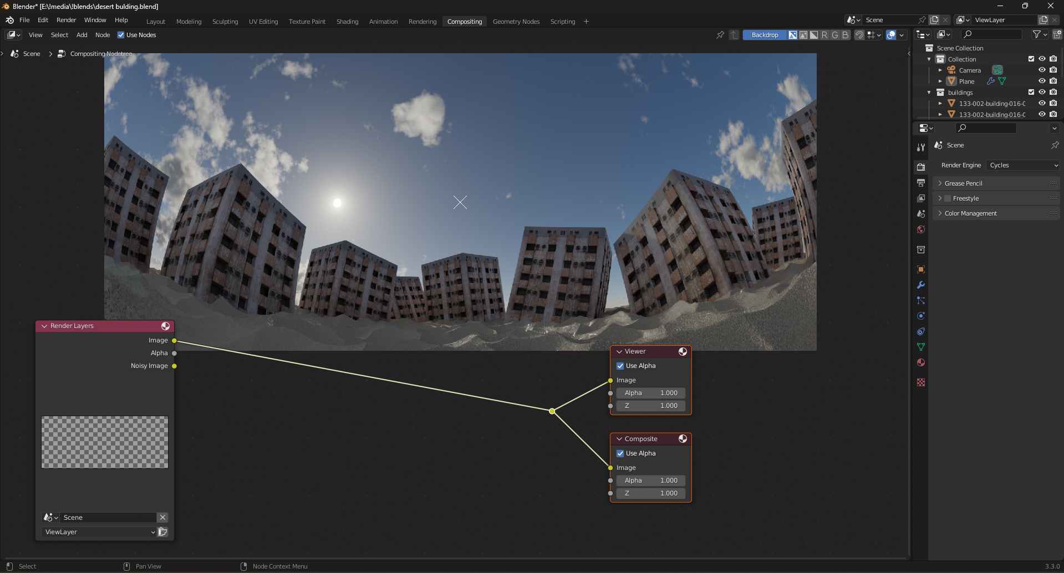Select the Texture properties checker icon
Viewport: 1064px width, 573px height.
[920, 382]
